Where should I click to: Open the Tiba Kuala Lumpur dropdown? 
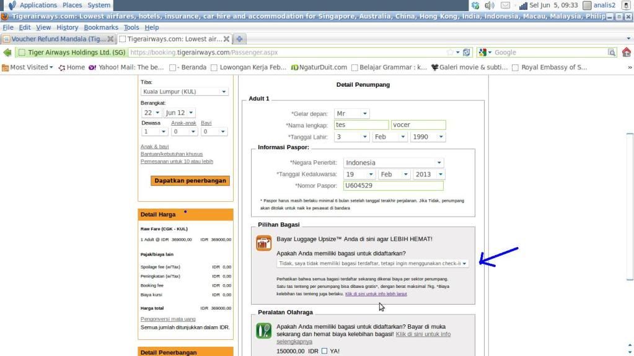(185, 92)
